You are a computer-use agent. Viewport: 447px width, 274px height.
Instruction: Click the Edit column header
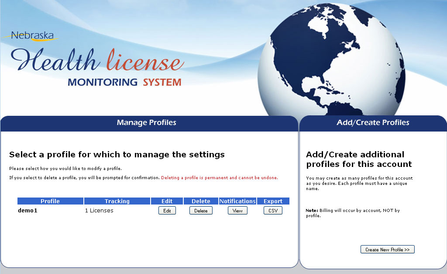point(167,201)
